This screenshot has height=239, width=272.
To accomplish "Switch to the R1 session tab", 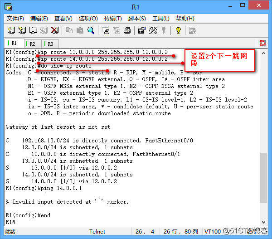I will (14, 43).
